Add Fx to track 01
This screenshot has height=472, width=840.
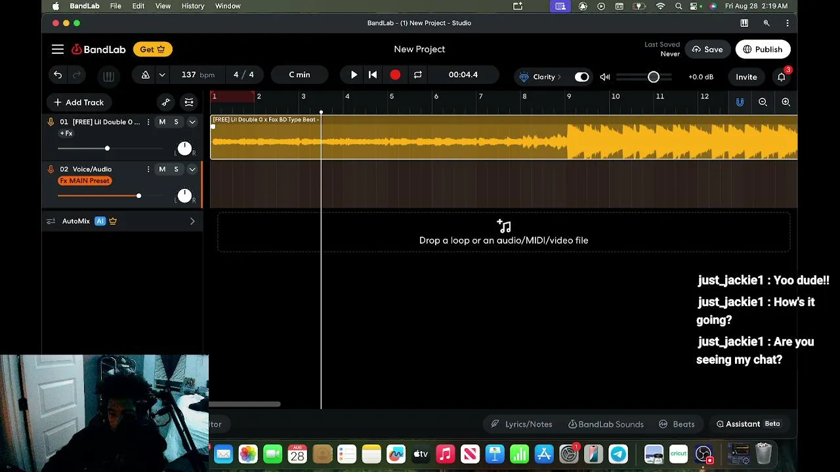(x=66, y=133)
